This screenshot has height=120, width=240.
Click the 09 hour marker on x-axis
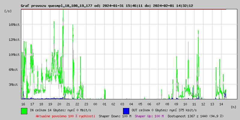click(x=176, y=104)
